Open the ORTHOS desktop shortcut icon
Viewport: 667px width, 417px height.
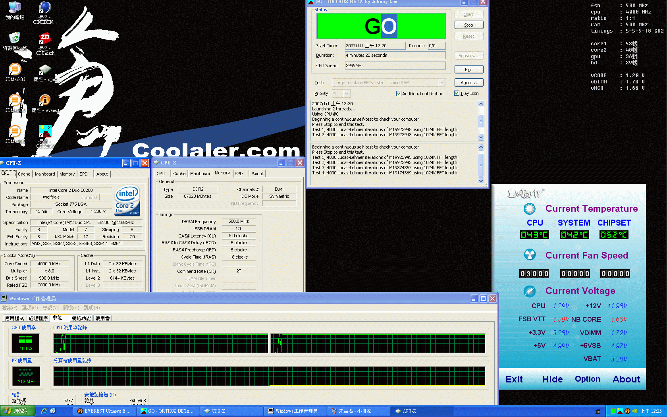[45, 131]
